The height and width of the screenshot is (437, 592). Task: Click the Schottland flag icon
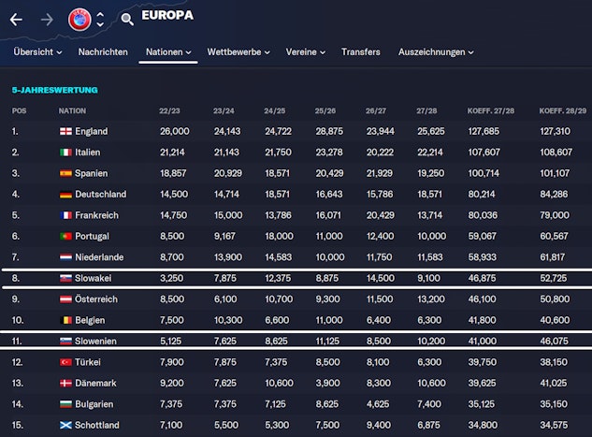pyautogui.click(x=65, y=425)
